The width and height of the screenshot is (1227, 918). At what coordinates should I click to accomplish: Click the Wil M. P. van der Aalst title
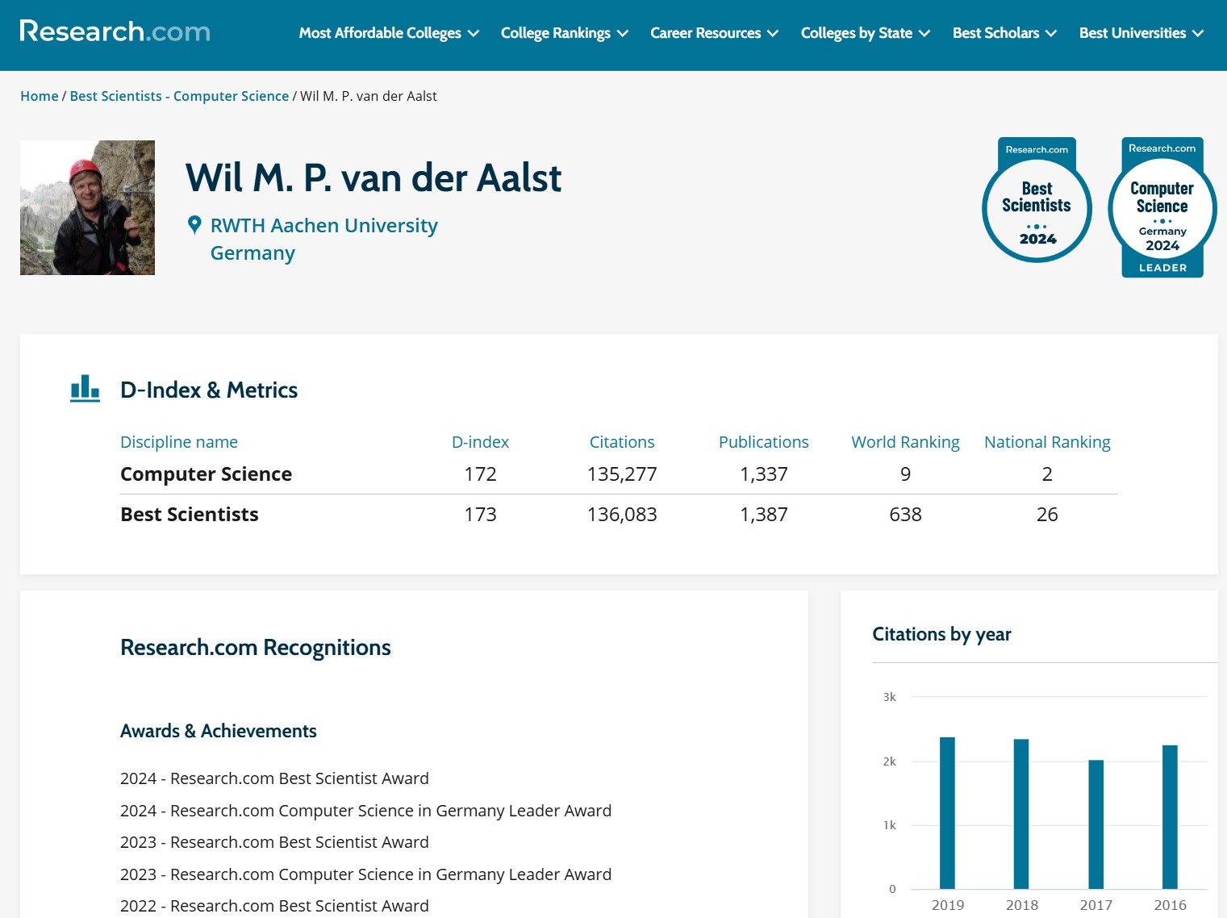374,178
